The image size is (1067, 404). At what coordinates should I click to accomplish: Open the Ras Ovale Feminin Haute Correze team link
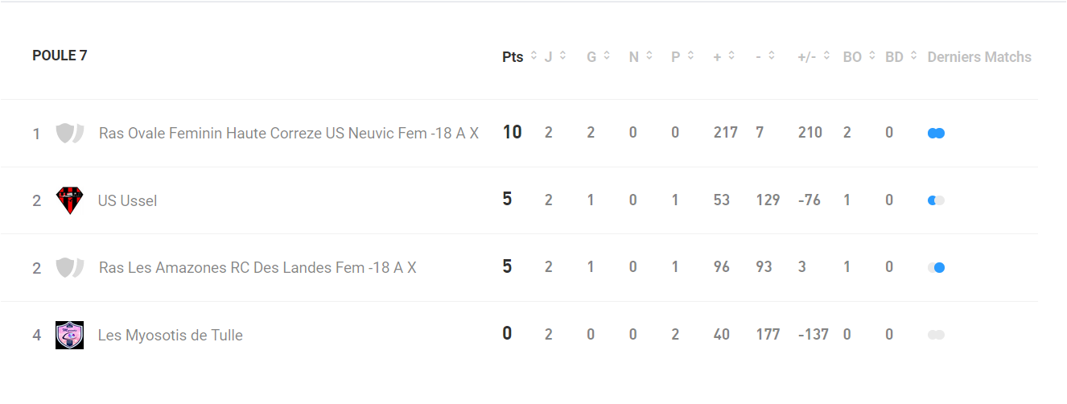(289, 134)
